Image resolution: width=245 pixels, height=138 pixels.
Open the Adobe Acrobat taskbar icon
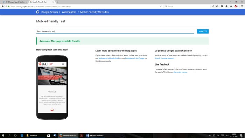(x=82, y=135)
